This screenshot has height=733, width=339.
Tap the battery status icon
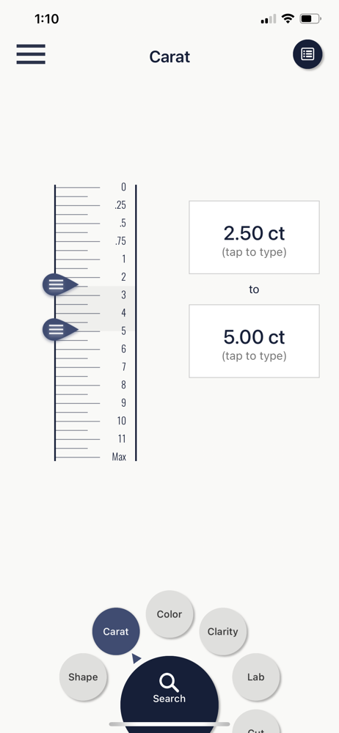point(310,19)
